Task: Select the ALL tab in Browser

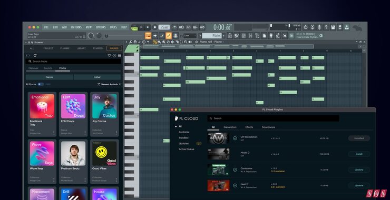Action: pos(32,48)
